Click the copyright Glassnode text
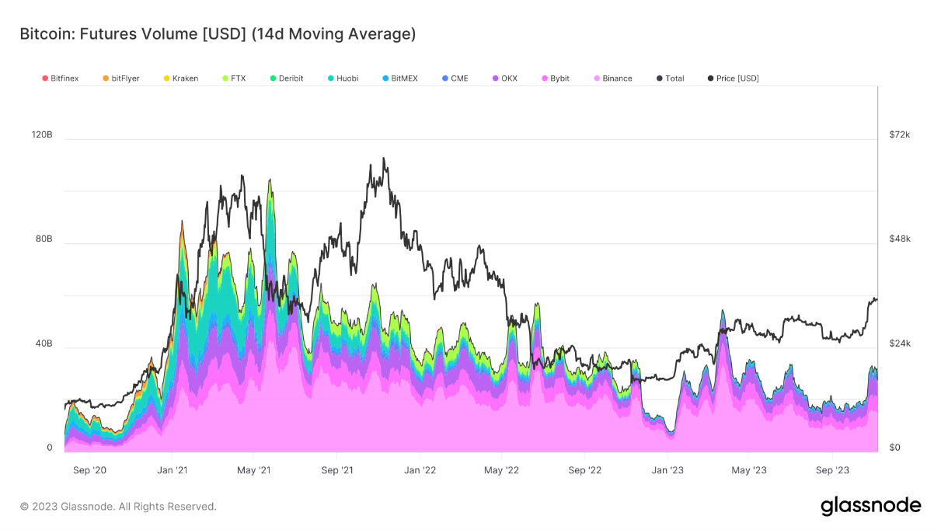This screenshot has height=530, width=941. pyautogui.click(x=118, y=506)
